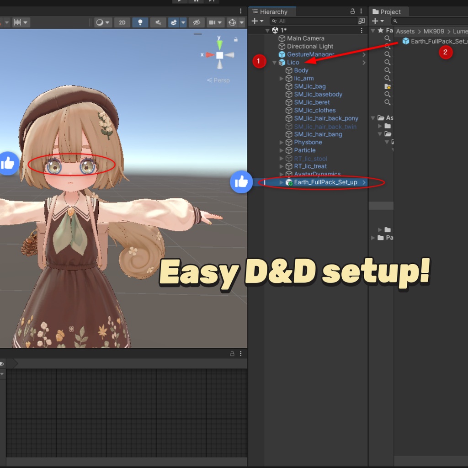
Task: Click the Project create plus button
Action: (x=378, y=21)
